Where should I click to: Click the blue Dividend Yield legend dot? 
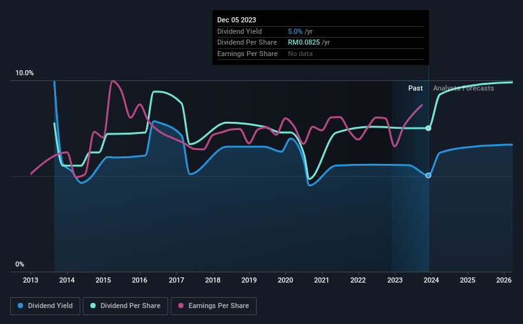tap(20, 306)
